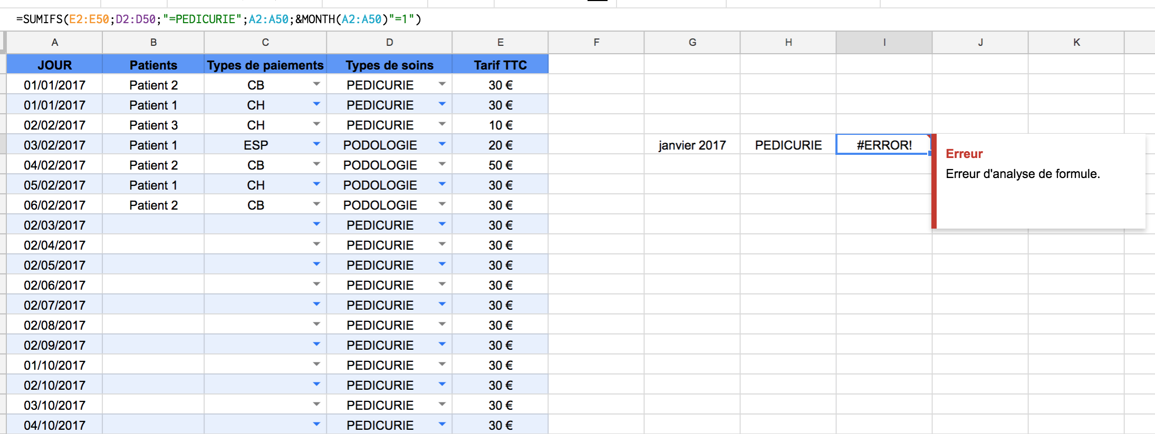Select column F header
The width and height of the screenshot is (1155, 434).
tap(596, 42)
